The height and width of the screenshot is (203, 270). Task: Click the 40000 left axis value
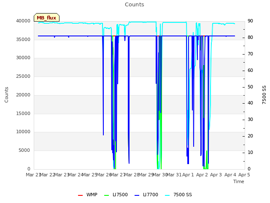click(x=23, y=21)
